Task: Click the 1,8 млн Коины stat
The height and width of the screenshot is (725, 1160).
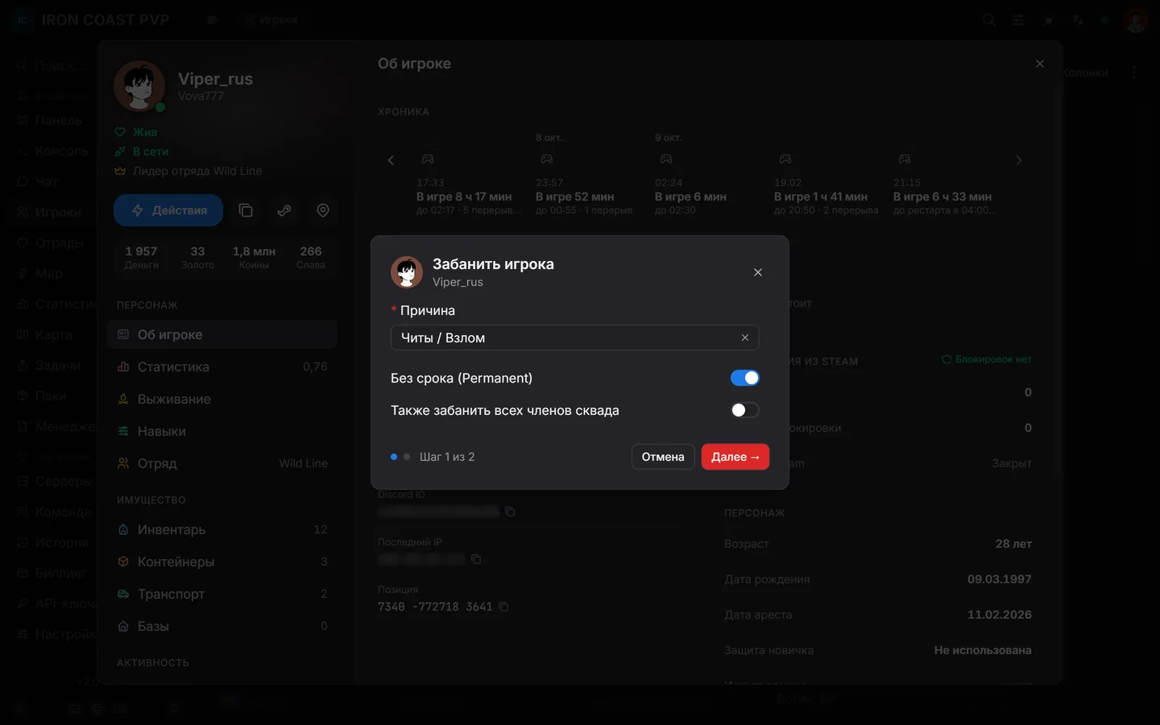Action: (254, 257)
